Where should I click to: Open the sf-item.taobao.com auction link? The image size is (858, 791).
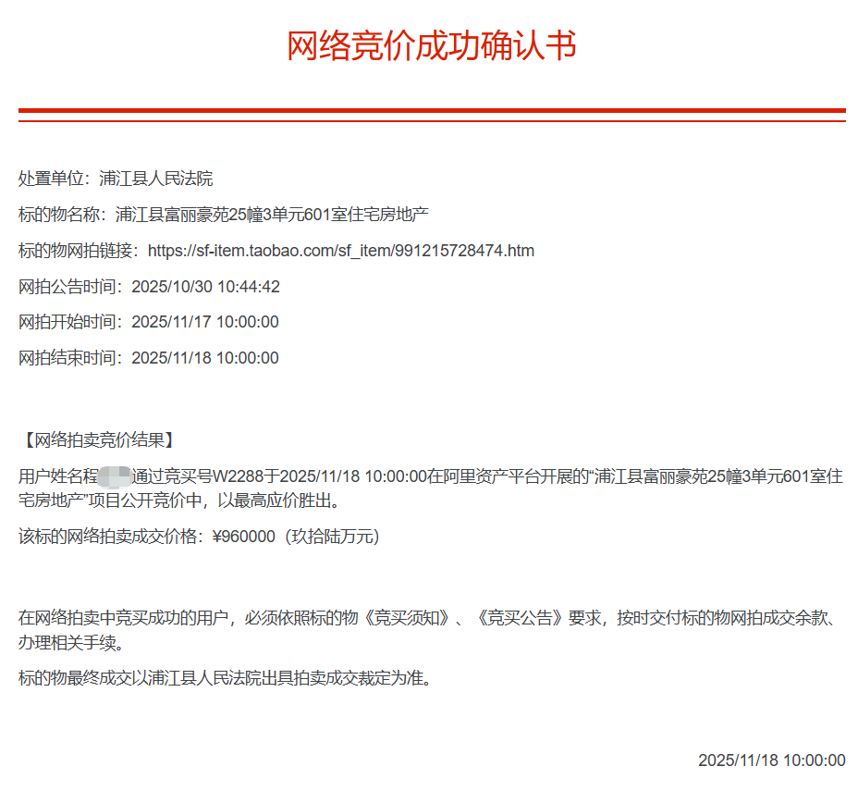[340, 251]
